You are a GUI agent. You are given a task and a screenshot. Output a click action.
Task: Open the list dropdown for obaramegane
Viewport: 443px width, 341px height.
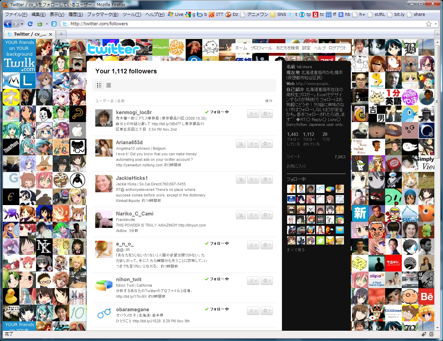[253, 311]
